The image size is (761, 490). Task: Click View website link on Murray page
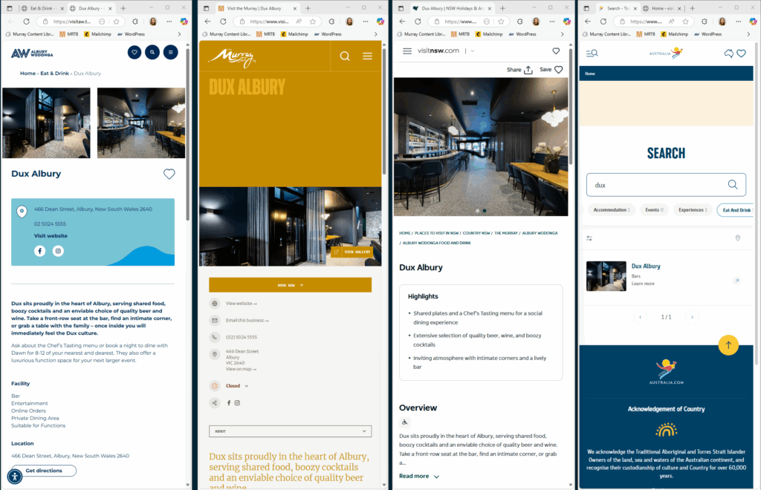(242, 304)
